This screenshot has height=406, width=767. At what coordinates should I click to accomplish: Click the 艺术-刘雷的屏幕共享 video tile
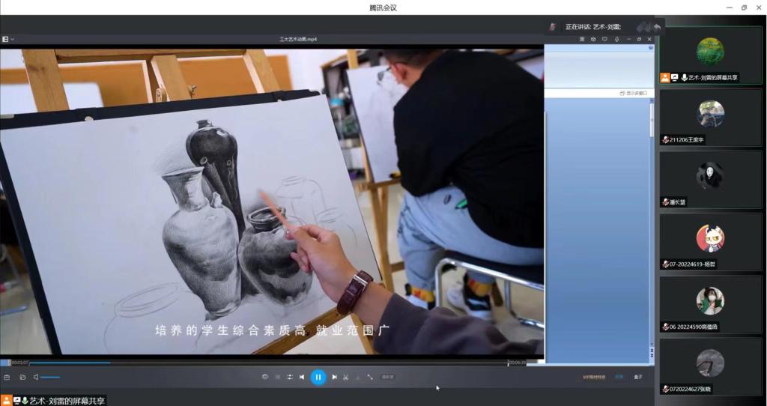pos(710,54)
